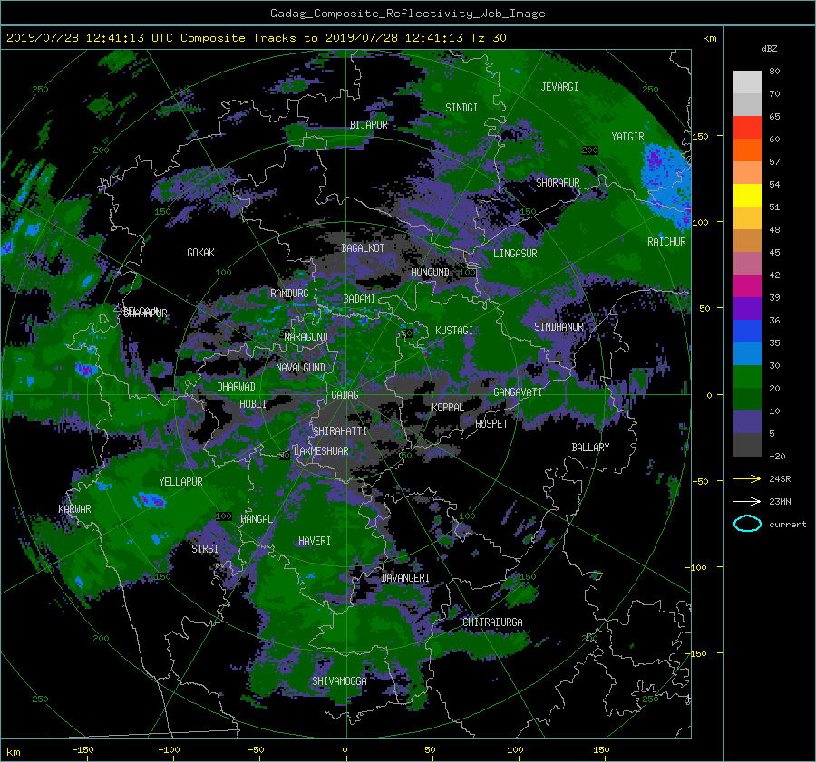
Task: Click the RAICHUR city label
Action: point(666,242)
